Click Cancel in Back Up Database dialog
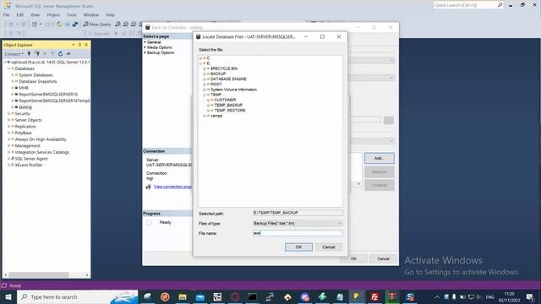The height and width of the screenshot is (304, 541). [383, 258]
